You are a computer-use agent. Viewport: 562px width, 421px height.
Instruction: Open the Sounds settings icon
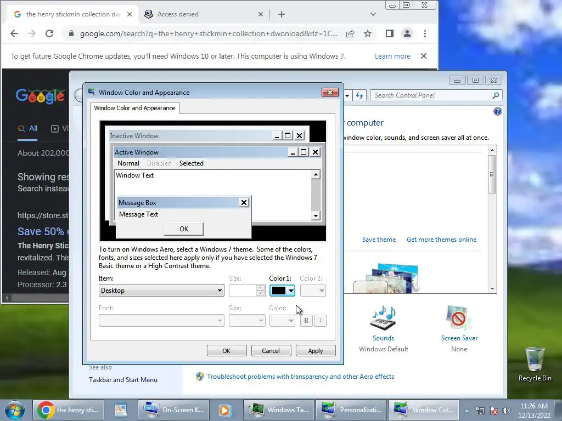[x=384, y=318]
